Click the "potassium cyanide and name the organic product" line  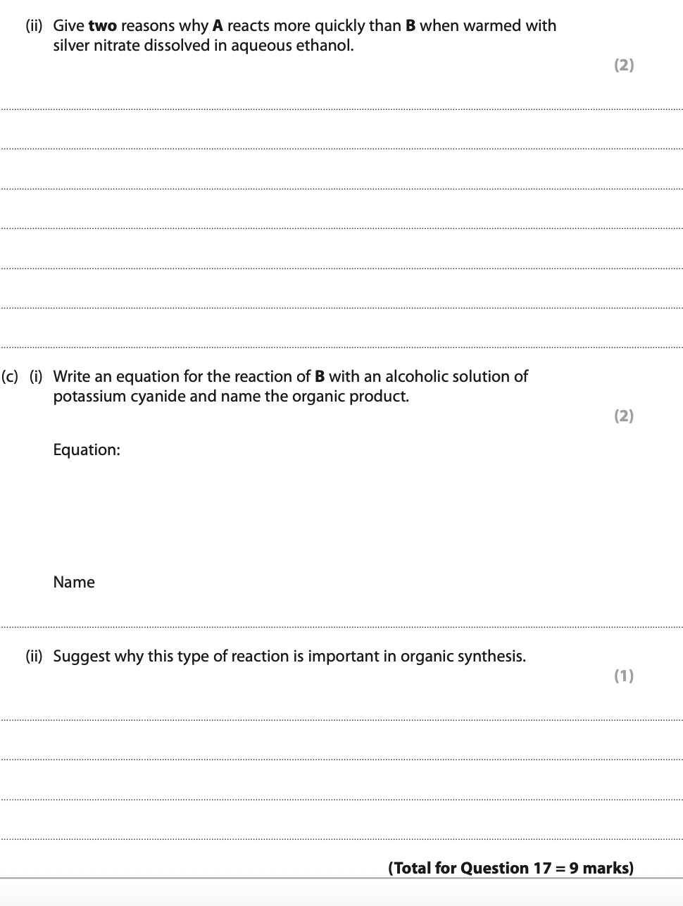click(231, 396)
